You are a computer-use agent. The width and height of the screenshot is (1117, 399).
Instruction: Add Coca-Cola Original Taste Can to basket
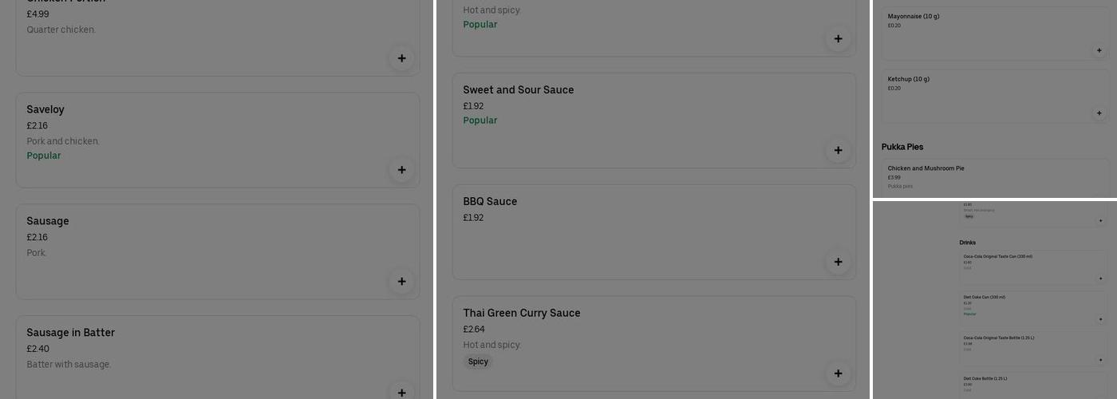[1101, 279]
